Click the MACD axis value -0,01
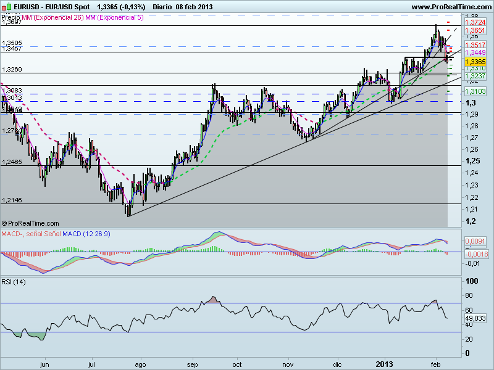The height and width of the screenshot is (370, 494). click(472, 263)
